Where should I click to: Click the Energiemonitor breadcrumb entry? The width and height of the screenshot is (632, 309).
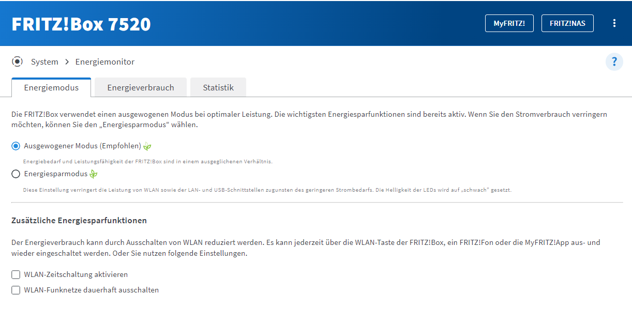pyautogui.click(x=105, y=62)
